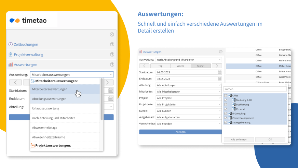Viewport: 298px width, 168px height.
Task: Uncheck the Personal checkbox
Action: pos(226,109)
